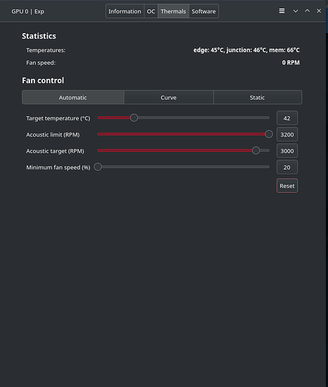Click the Reset button
The height and width of the screenshot is (387, 328).
coord(287,186)
